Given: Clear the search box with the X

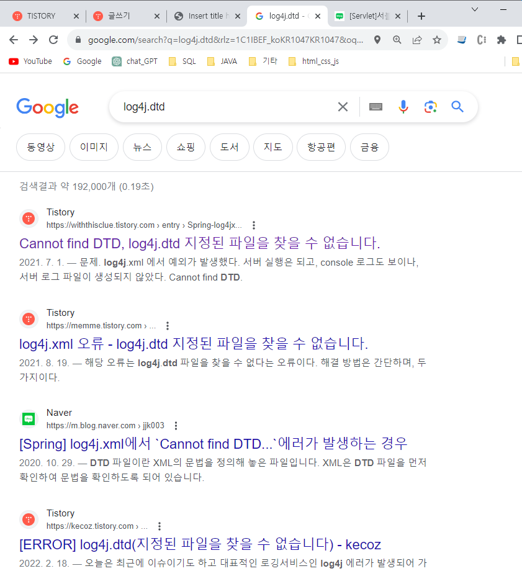Looking at the screenshot, I should click(x=343, y=107).
